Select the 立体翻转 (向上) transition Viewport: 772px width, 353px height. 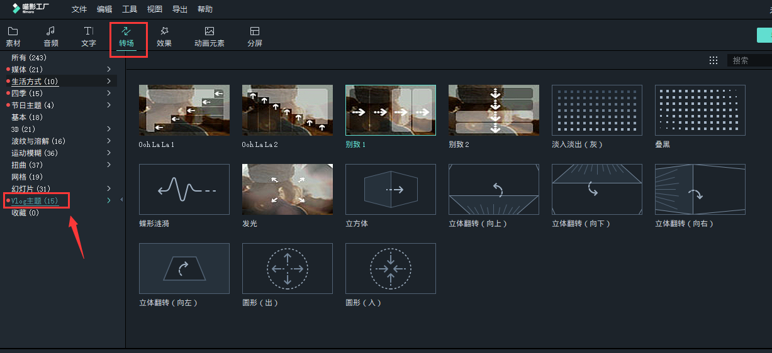pos(494,189)
